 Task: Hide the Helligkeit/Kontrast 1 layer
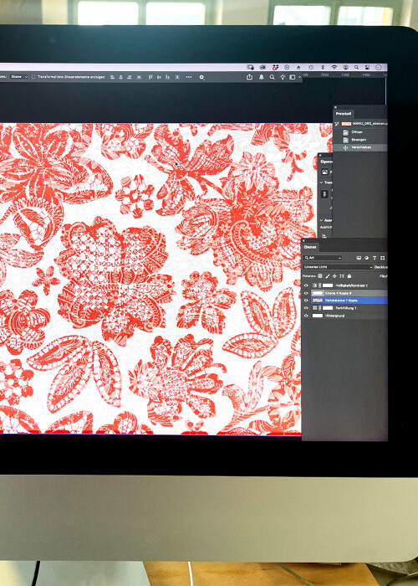coord(306,285)
